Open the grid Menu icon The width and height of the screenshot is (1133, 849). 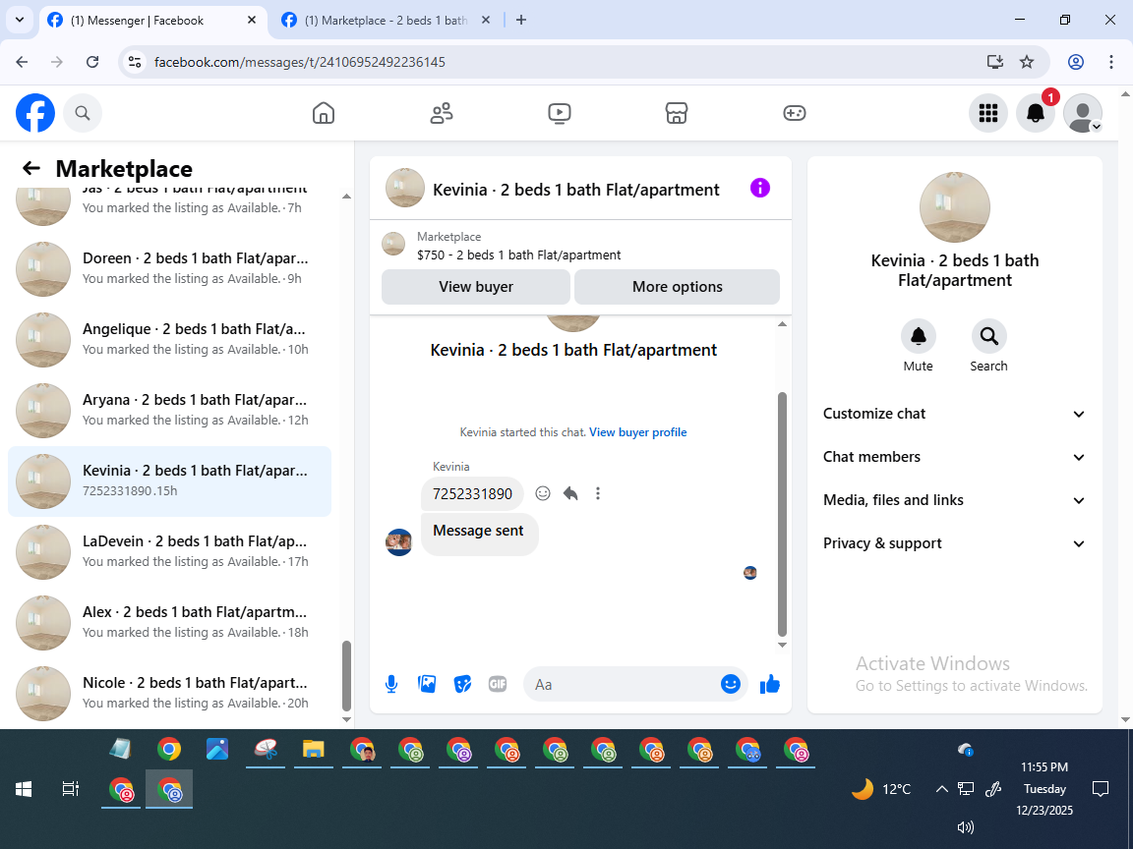pyautogui.click(x=987, y=113)
